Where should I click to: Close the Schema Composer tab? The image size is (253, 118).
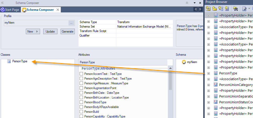coord(58,10)
